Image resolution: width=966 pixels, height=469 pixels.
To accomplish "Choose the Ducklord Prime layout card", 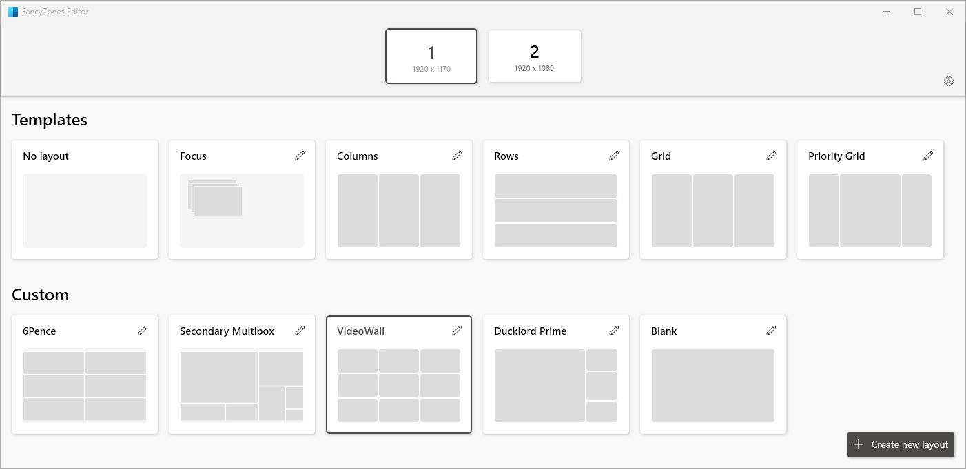I will point(555,385).
